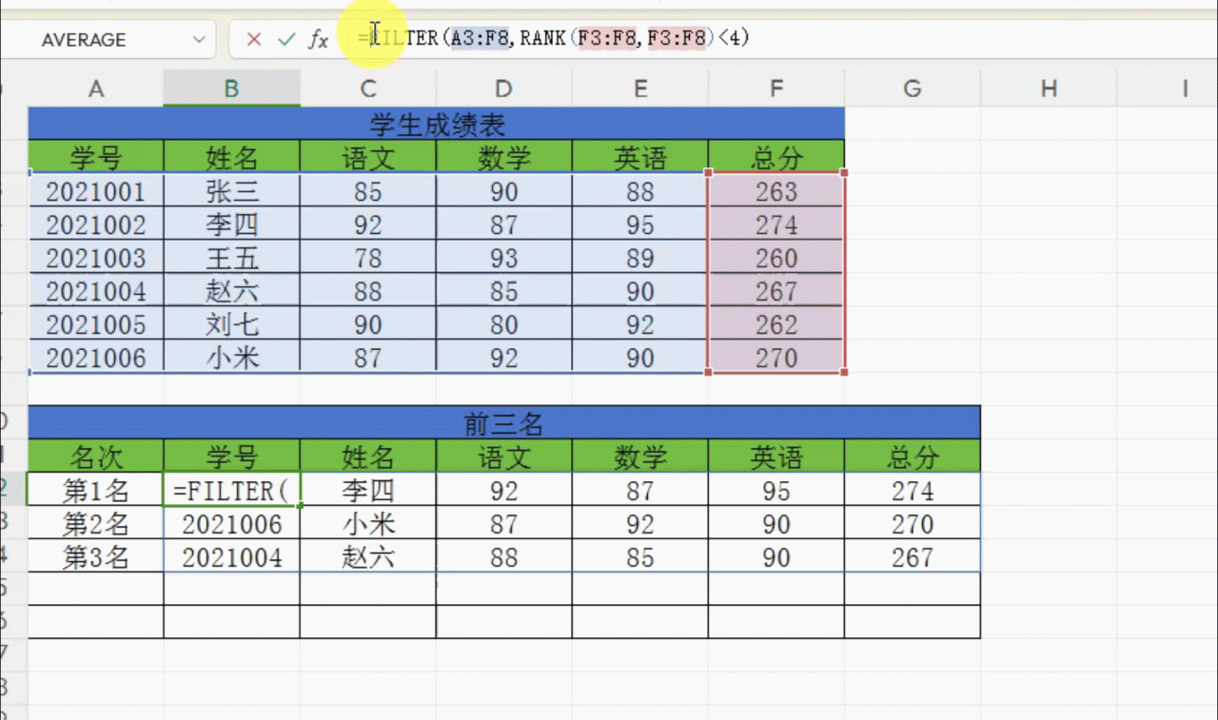Click the name cell 李四 in upper table
Screen dimensions: 1218x720
tap(231, 224)
